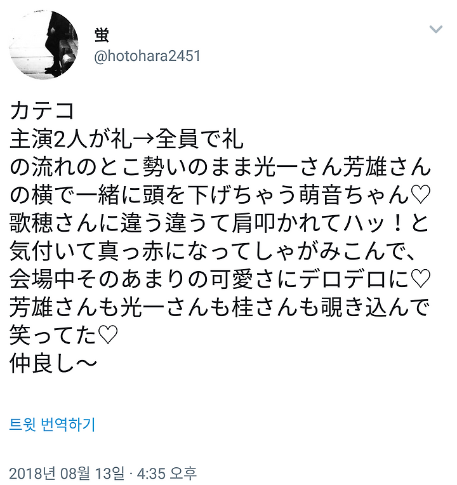Viewport: 457px width, 485px height.
Task: Click 트윗 번역하기 to translate tweet
Action: pyautogui.click(x=52, y=424)
